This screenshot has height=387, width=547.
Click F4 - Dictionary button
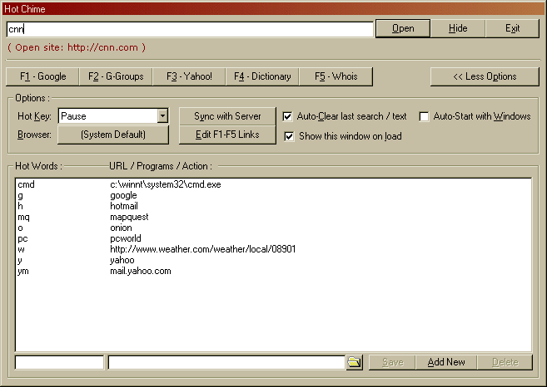(x=262, y=76)
